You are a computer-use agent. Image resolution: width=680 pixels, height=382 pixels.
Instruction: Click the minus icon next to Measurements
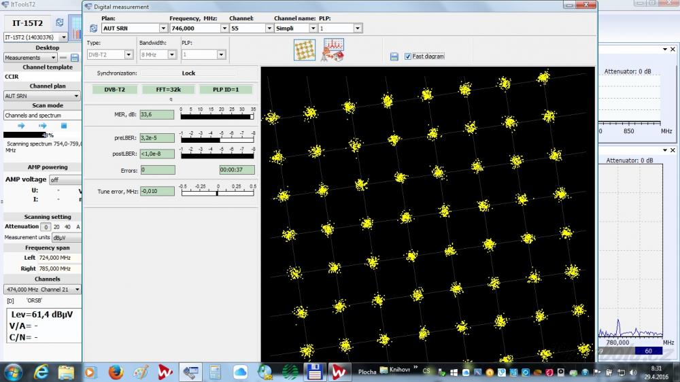[x=63, y=57]
